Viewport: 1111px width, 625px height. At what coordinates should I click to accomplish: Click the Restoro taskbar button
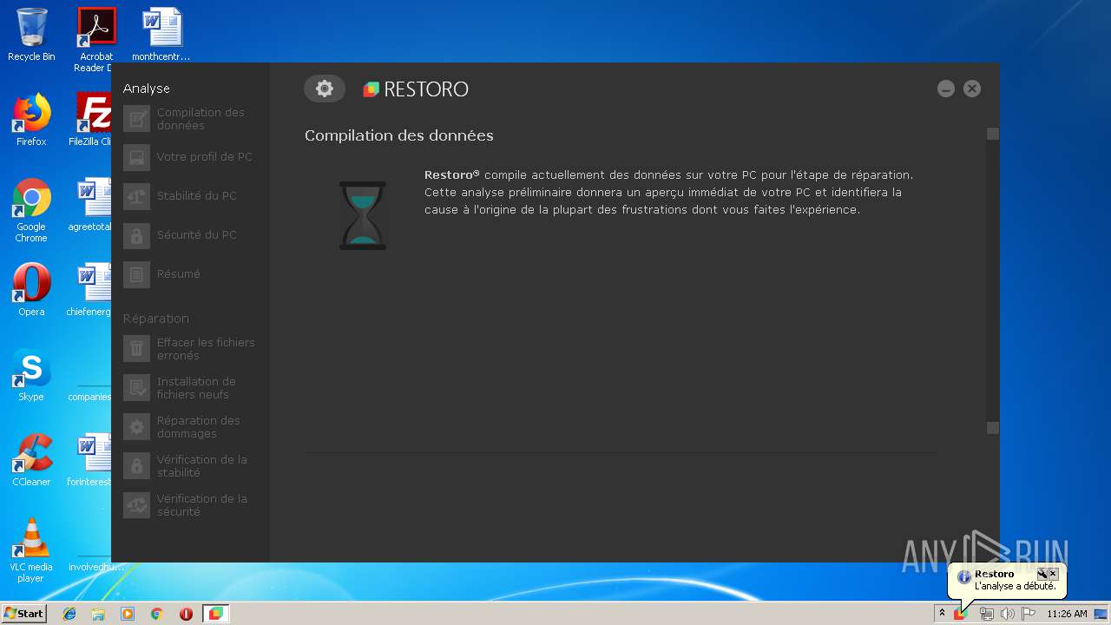click(x=215, y=614)
